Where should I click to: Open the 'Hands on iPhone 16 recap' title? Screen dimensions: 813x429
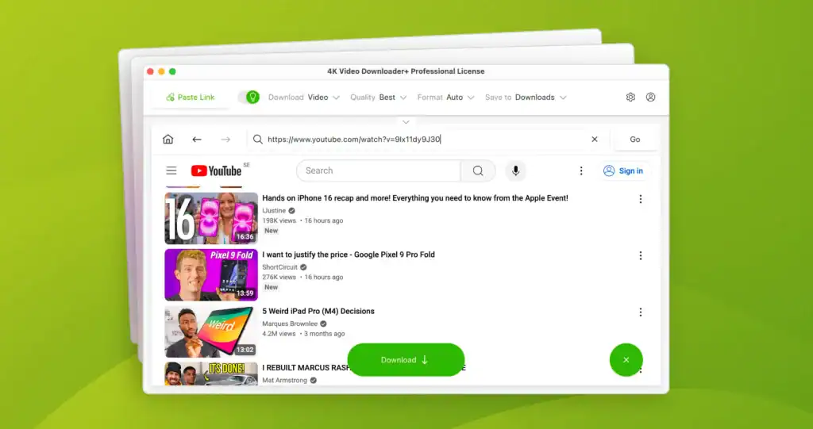414,198
